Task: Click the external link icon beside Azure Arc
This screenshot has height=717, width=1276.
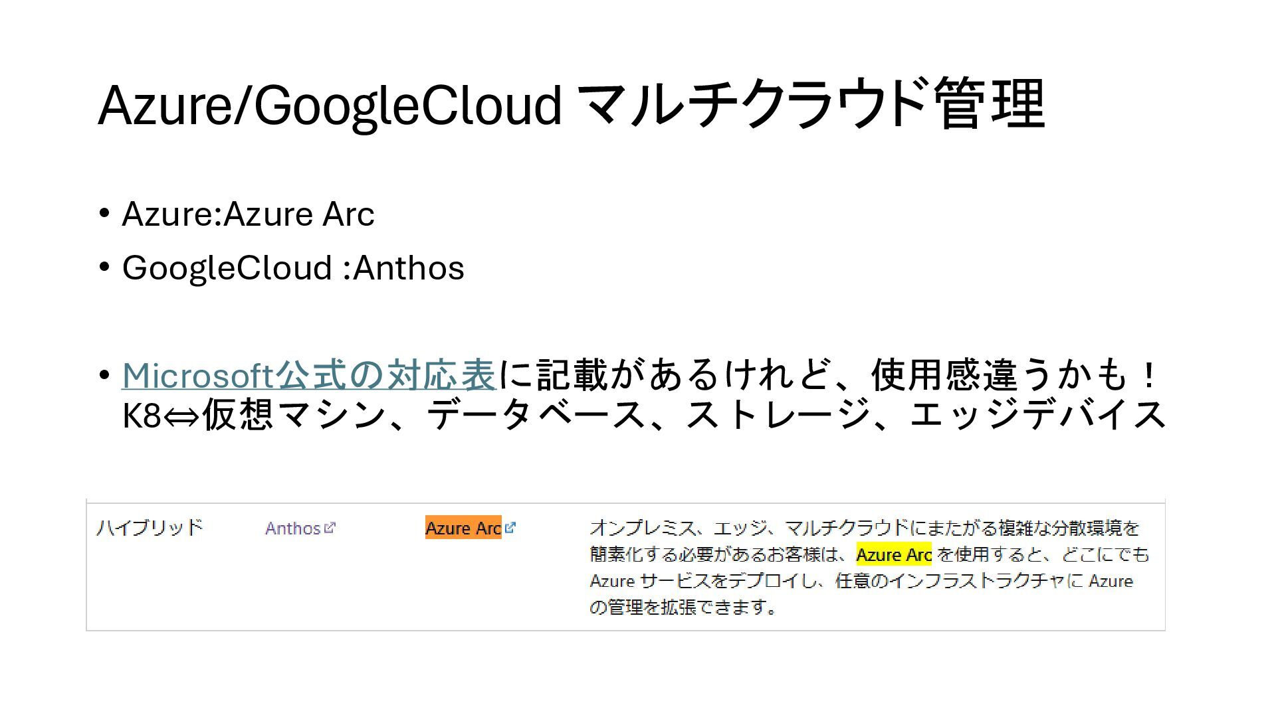Action: click(x=510, y=528)
